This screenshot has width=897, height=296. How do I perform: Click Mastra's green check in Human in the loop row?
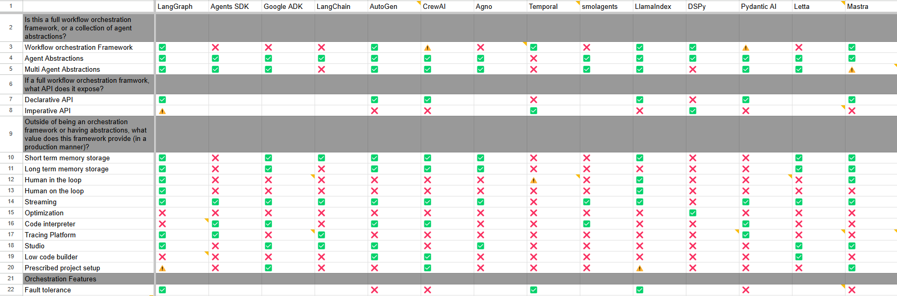(x=852, y=180)
